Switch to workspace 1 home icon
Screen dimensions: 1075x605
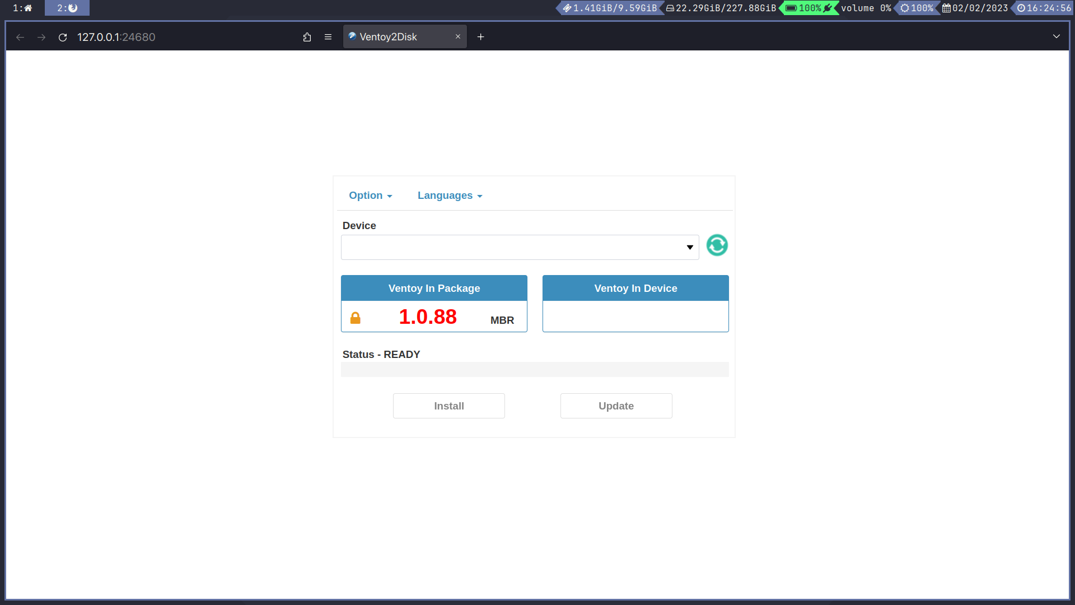pos(22,8)
